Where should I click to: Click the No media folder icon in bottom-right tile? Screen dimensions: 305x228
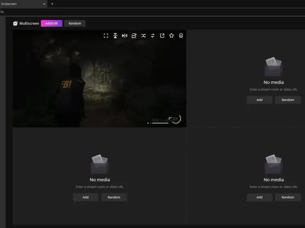tap(273, 164)
